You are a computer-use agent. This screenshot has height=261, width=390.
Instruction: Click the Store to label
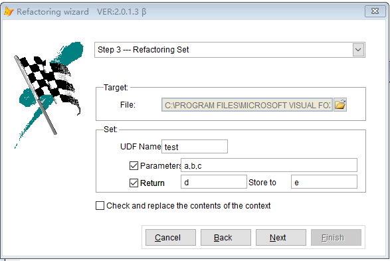click(x=262, y=182)
